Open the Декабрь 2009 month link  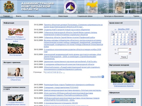[x=124, y=29]
